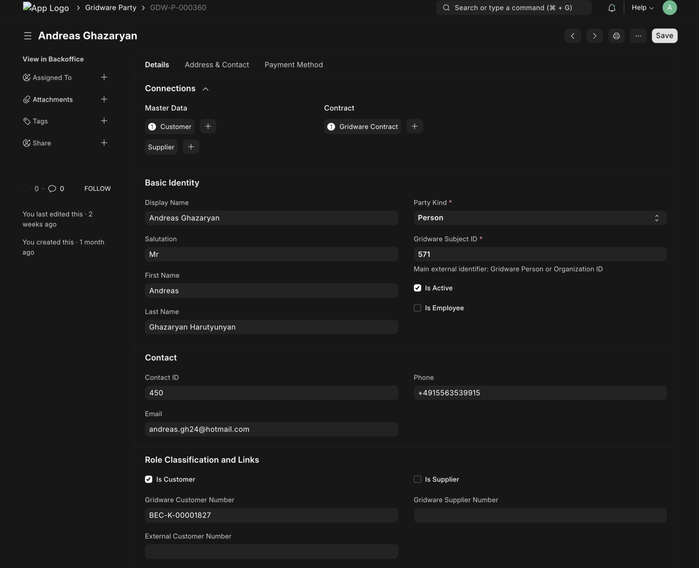699x568 pixels.
Task: Switch to Address & Contact tab
Action: pyautogui.click(x=217, y=65)
